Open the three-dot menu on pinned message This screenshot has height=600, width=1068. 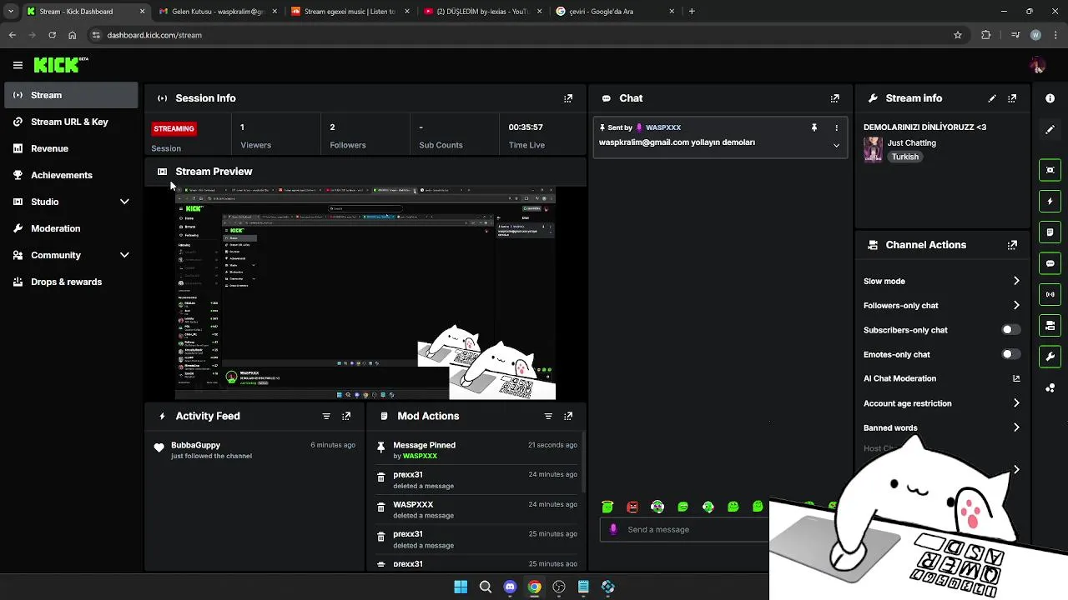[x=836, y=127]
